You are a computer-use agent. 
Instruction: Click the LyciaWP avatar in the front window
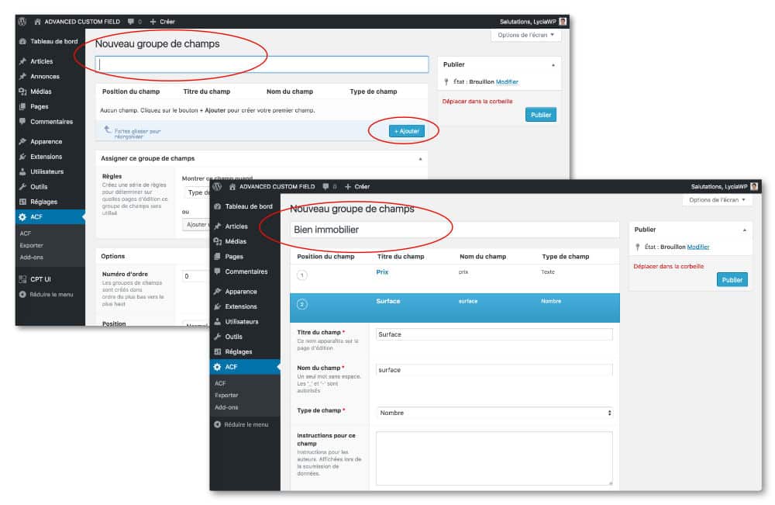coord(754,186)
